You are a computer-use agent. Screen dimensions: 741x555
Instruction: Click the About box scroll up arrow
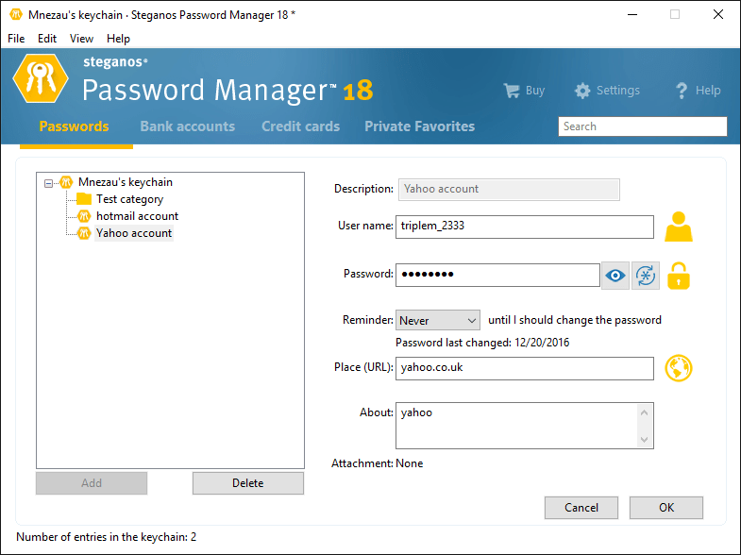pos(644,412)
